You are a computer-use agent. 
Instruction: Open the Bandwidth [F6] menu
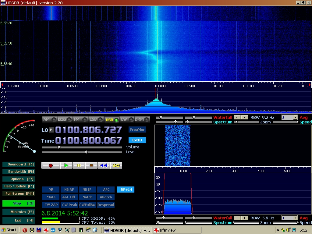point(19,172)
